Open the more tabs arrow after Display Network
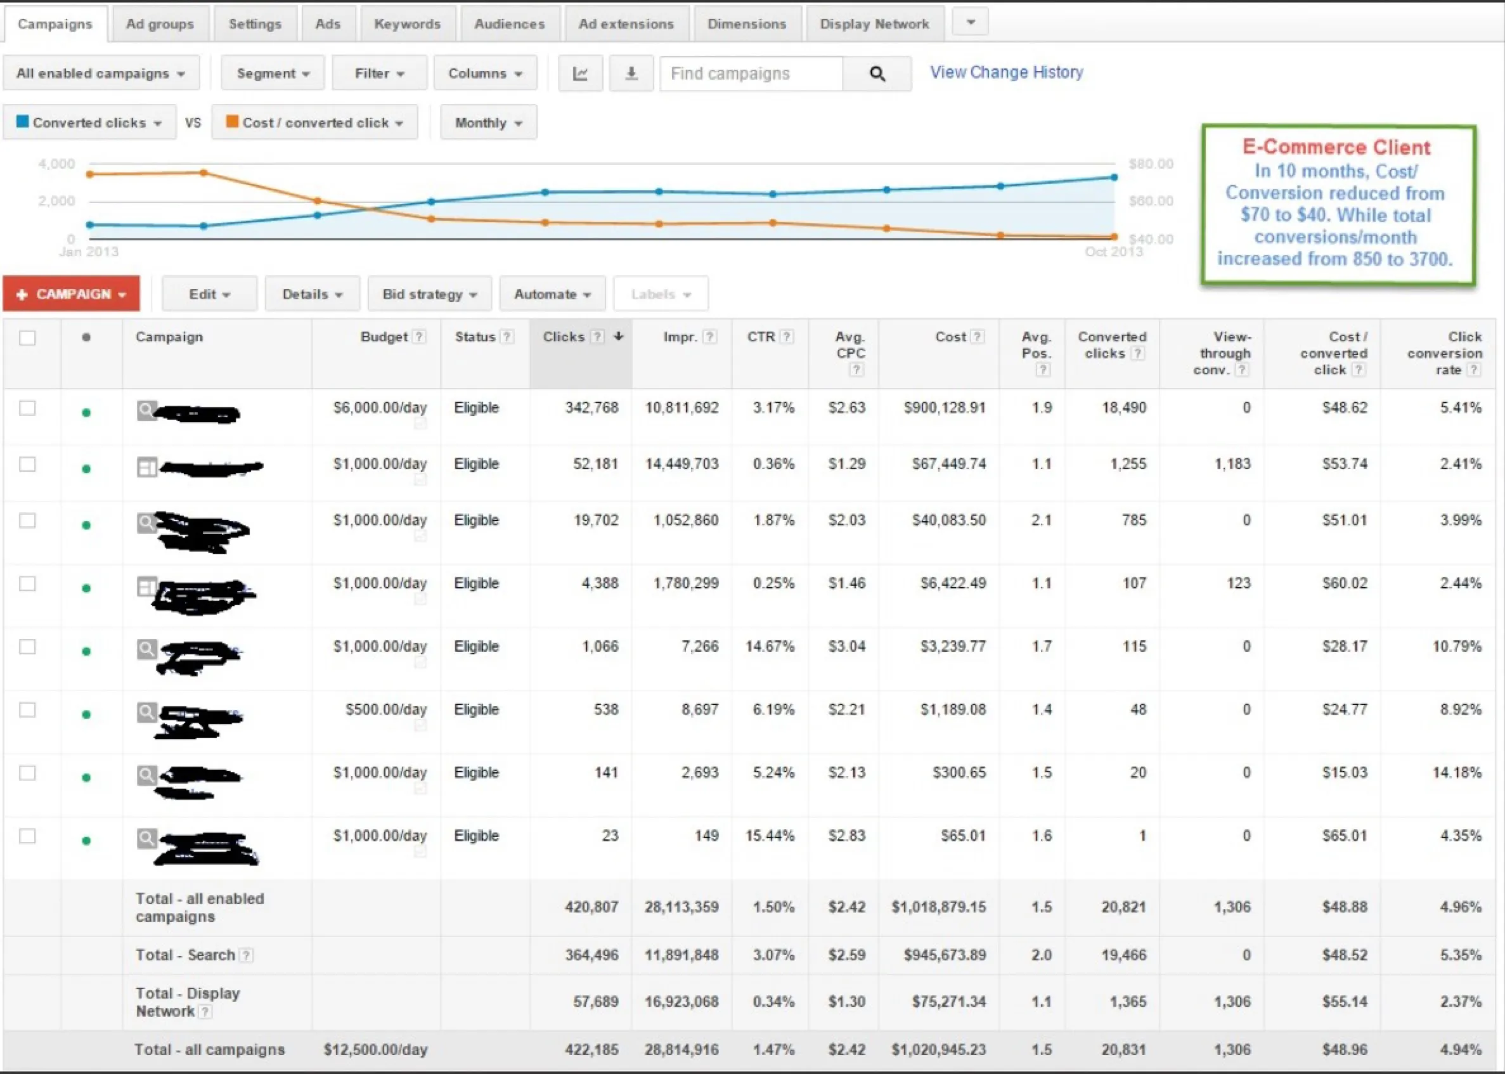Image resolution: width=1505 pixels, height=1074 pixels. tap(971, 22)
